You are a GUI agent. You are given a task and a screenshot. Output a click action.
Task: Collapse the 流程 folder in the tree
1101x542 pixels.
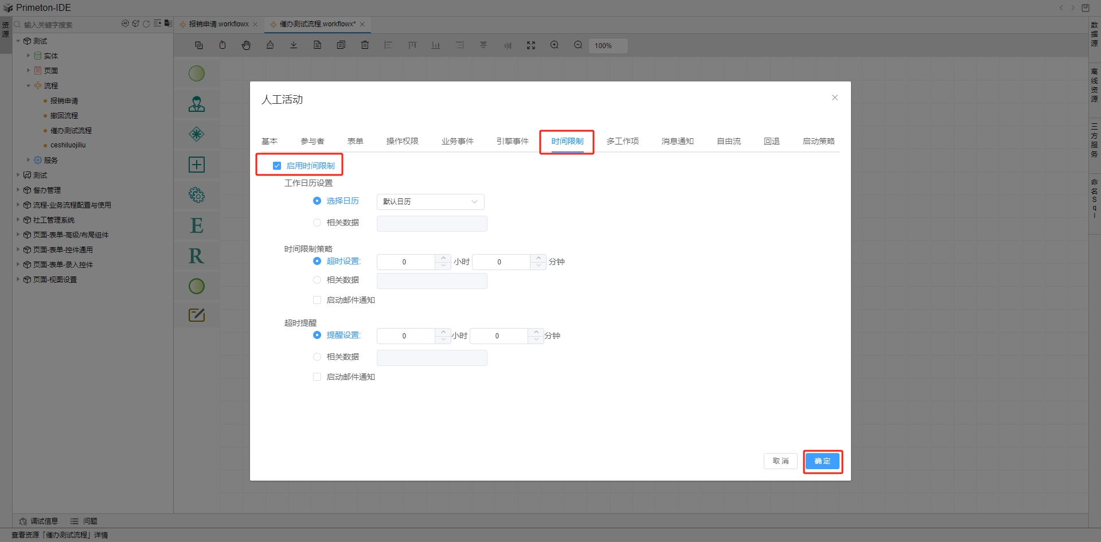[x=28, y=85]
